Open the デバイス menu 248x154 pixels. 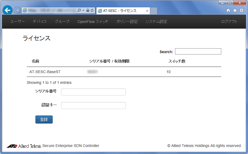40,22
